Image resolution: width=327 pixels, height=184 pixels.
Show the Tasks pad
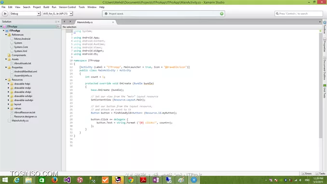(320, 173)
